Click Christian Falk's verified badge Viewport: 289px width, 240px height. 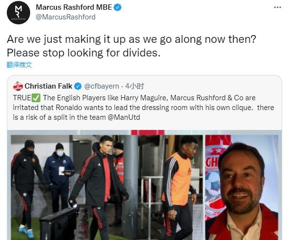78,86
